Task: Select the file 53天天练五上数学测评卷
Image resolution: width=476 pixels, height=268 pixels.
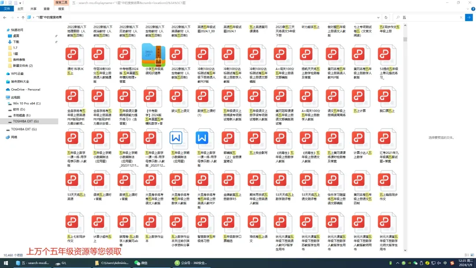Action: point(284,186)
